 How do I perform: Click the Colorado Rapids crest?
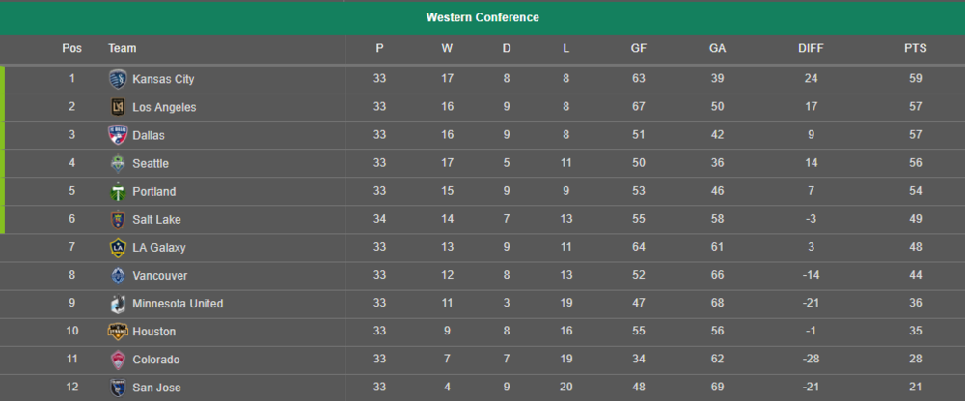(x=118, y=360)
